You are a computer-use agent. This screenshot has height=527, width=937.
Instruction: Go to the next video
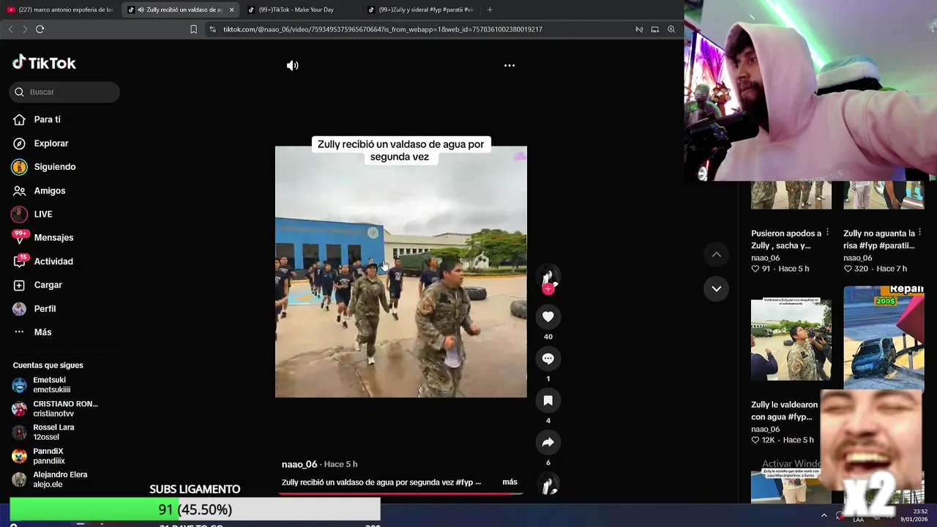717,288
